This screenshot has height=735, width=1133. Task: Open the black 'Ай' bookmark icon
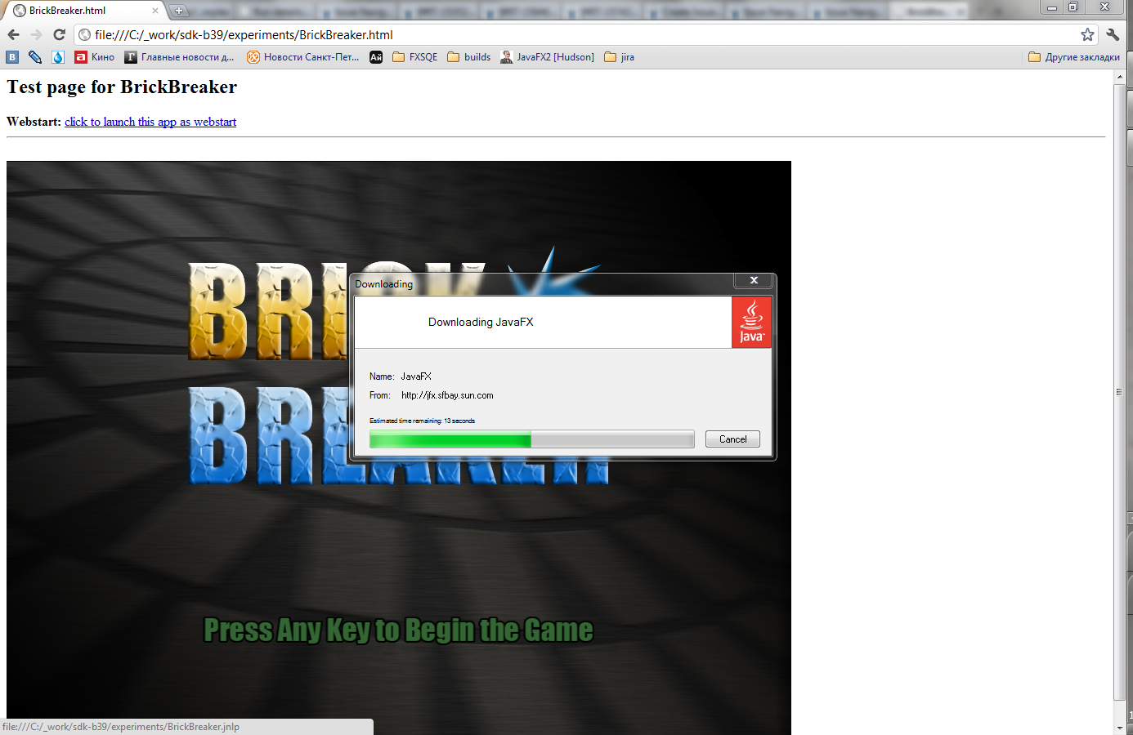click(376, 57)
